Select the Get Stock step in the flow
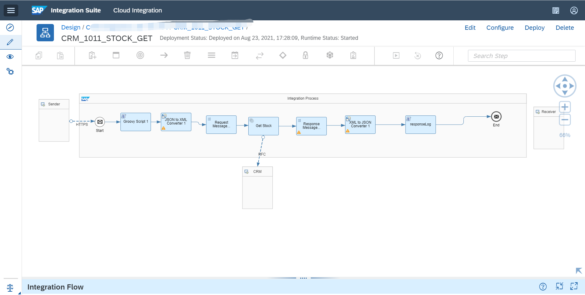The width and height of the screenshot is (585, 295). tap(263, 126)
